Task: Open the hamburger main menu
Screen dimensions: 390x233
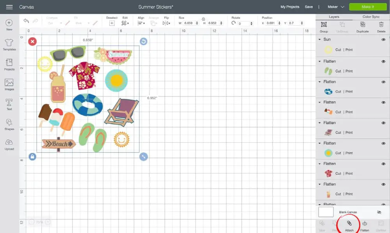Action: point(9,7)
